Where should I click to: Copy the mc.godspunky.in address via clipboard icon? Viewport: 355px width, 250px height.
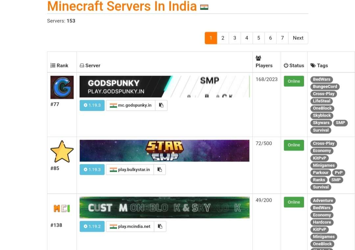click(161, 105)
